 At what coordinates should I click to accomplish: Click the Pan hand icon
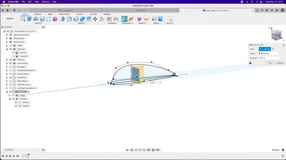click(136, 150)
